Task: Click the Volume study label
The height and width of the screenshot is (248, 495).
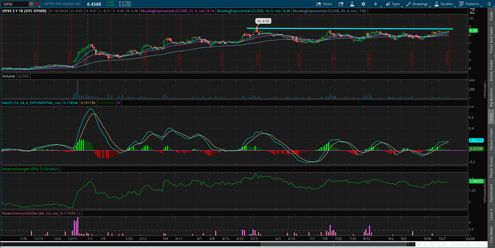Action: tap(9, 76)
